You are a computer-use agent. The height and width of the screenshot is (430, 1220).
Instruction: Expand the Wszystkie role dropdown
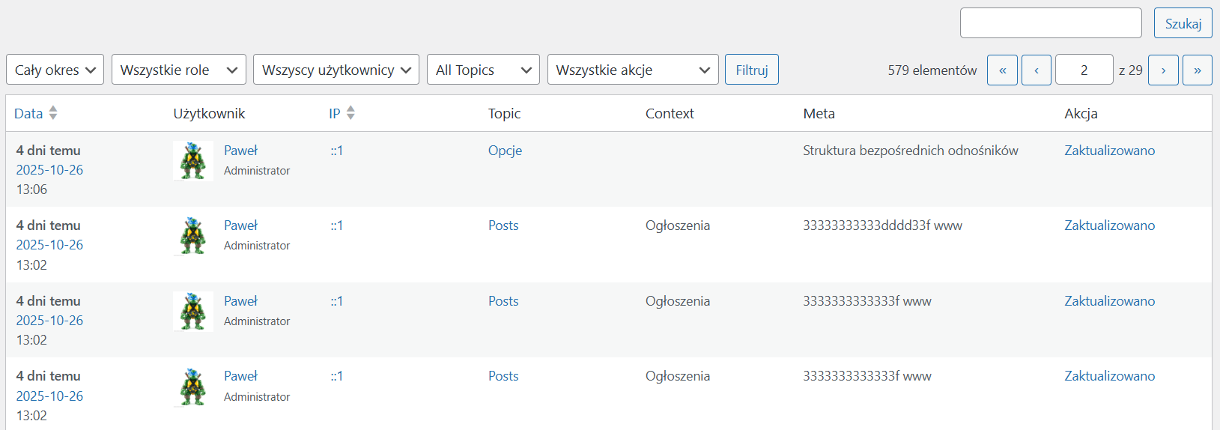click(178, 70)
